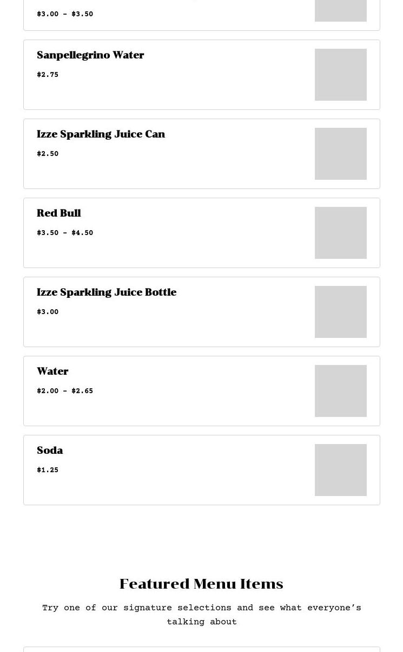Image resolution: width=403 pixels, height=652 pixels.
Task: Click the Water item image placeholder
Action: [x=340, y=391]
